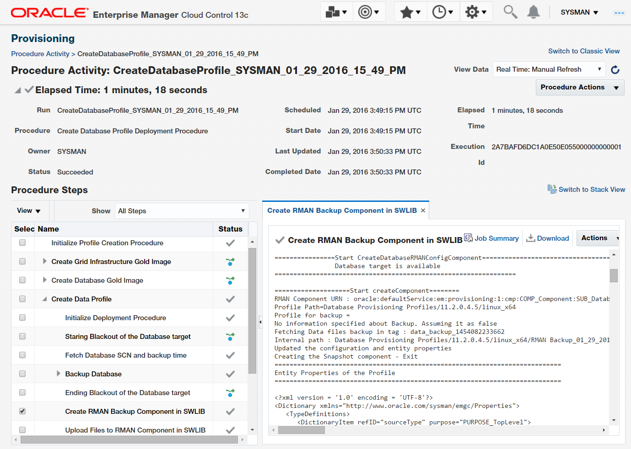Click the Oracle logo

(49, 13)
